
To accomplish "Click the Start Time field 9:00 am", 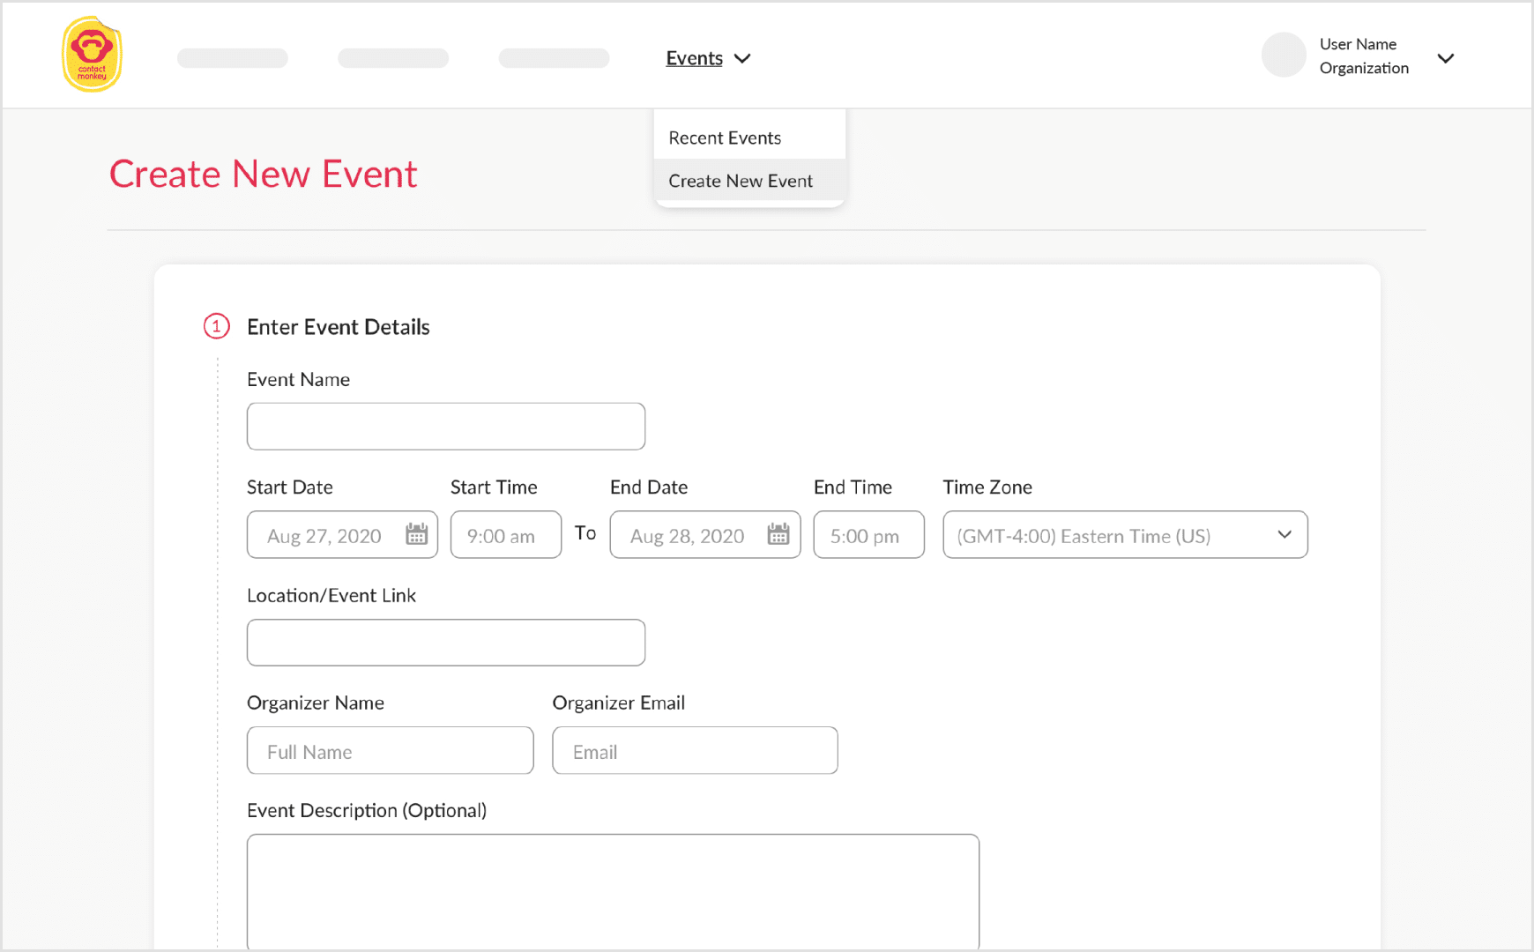I will pyautogui.click(x=506, y=535).
